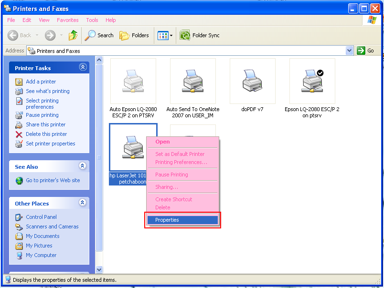This screenshot has height=288, width=384.
Task: Collapse the Other Places panel
Action: 83,203
